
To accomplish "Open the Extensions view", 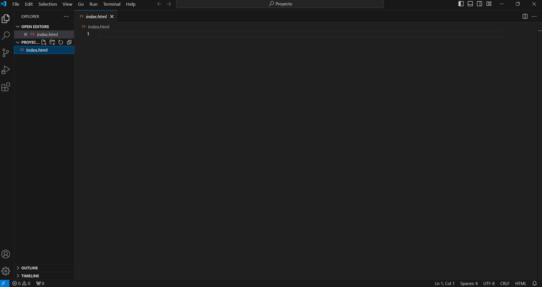I will [x=6, y=87].
